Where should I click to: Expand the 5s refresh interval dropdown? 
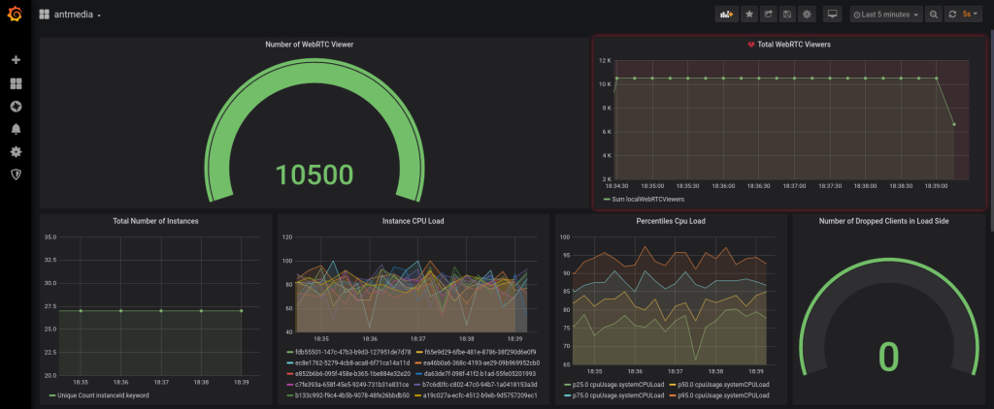(970, 14)
